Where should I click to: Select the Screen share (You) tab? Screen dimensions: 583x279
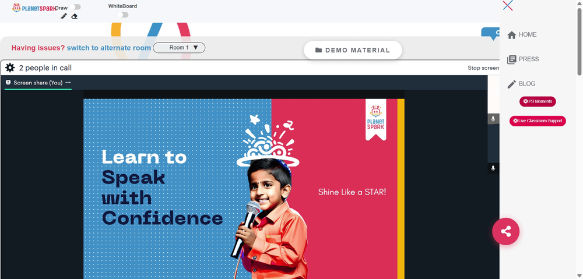point(38,83)
